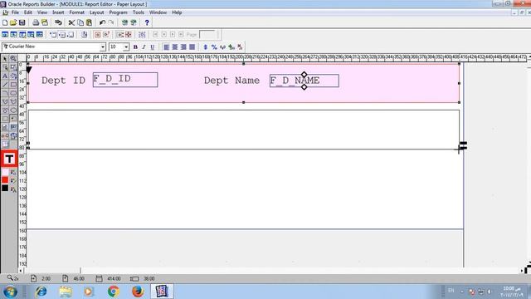
Task: Click the Edit Margin icon
Action: click(84, 35)
